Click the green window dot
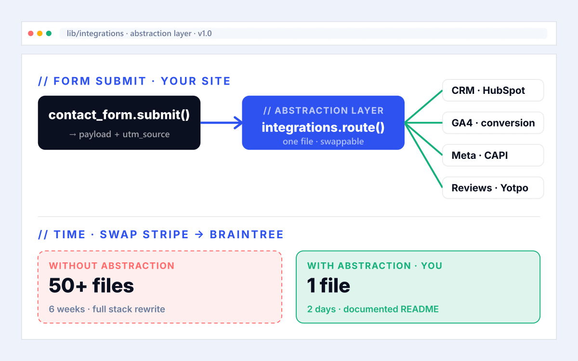Image resolution: width=578 pixels, height=361 pixels. [x=49, y=34]
